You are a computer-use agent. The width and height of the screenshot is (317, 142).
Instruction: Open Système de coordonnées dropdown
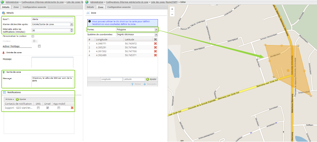(156, 34)
